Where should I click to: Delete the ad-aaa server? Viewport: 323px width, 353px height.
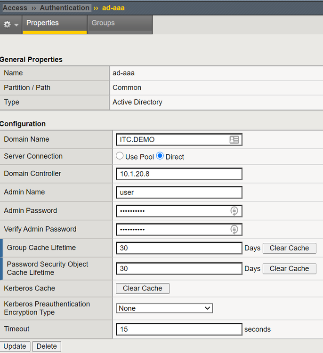[x=47, y=346]
